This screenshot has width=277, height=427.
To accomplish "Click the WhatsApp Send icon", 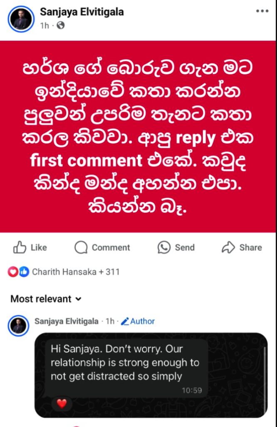I will pos(164,247).
